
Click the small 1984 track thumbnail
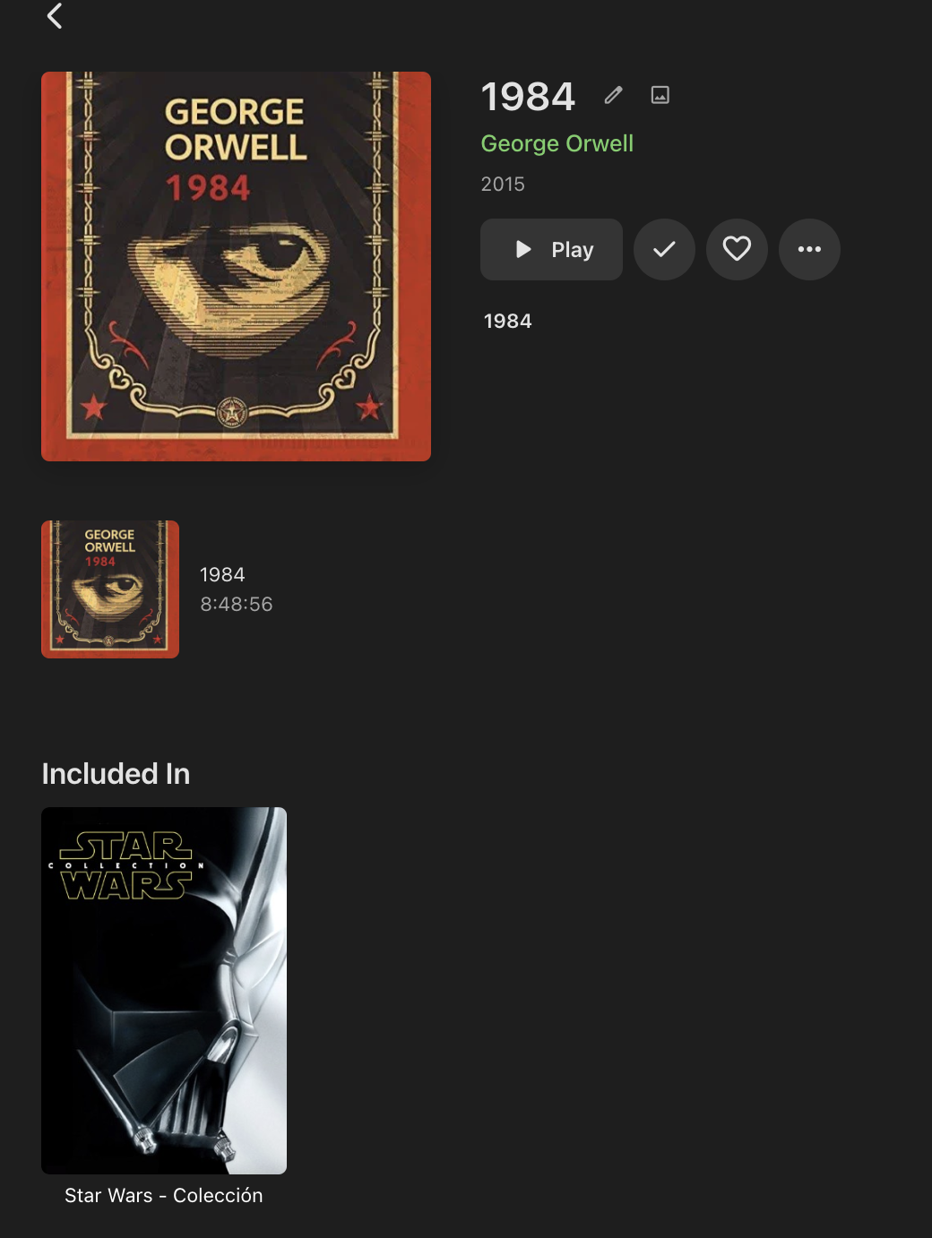click(x=110, y=589)
